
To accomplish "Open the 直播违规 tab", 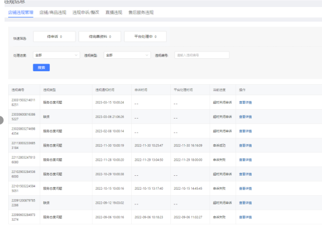I will 114,12.
